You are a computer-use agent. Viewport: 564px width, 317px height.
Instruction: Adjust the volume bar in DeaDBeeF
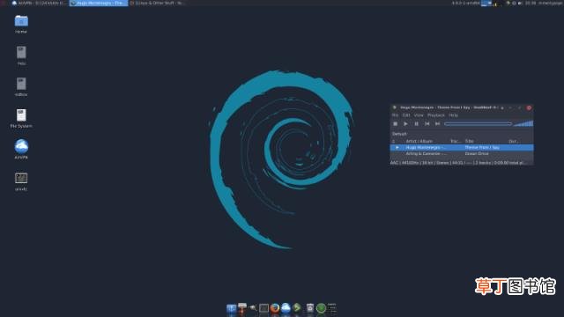(523, 123)
